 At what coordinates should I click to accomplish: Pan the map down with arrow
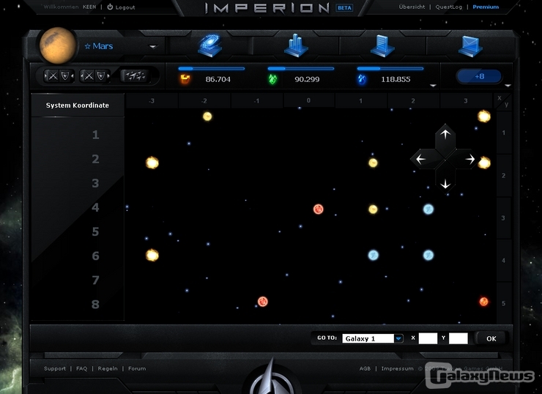[x=445, y=183]
